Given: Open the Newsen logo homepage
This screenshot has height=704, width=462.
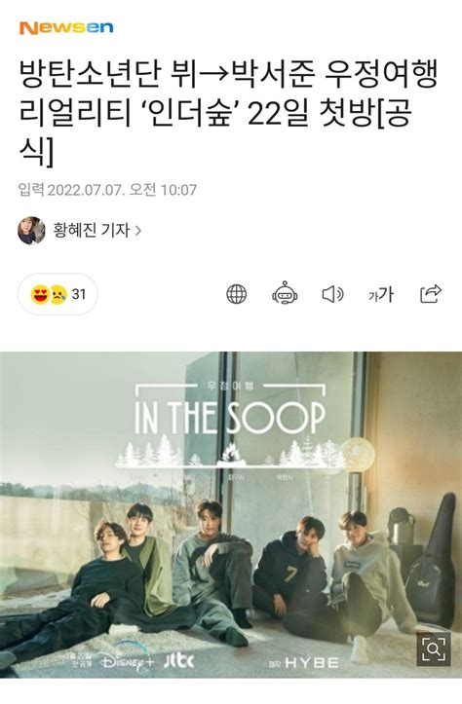Looking at the screenshot, I should pos(66,28).
